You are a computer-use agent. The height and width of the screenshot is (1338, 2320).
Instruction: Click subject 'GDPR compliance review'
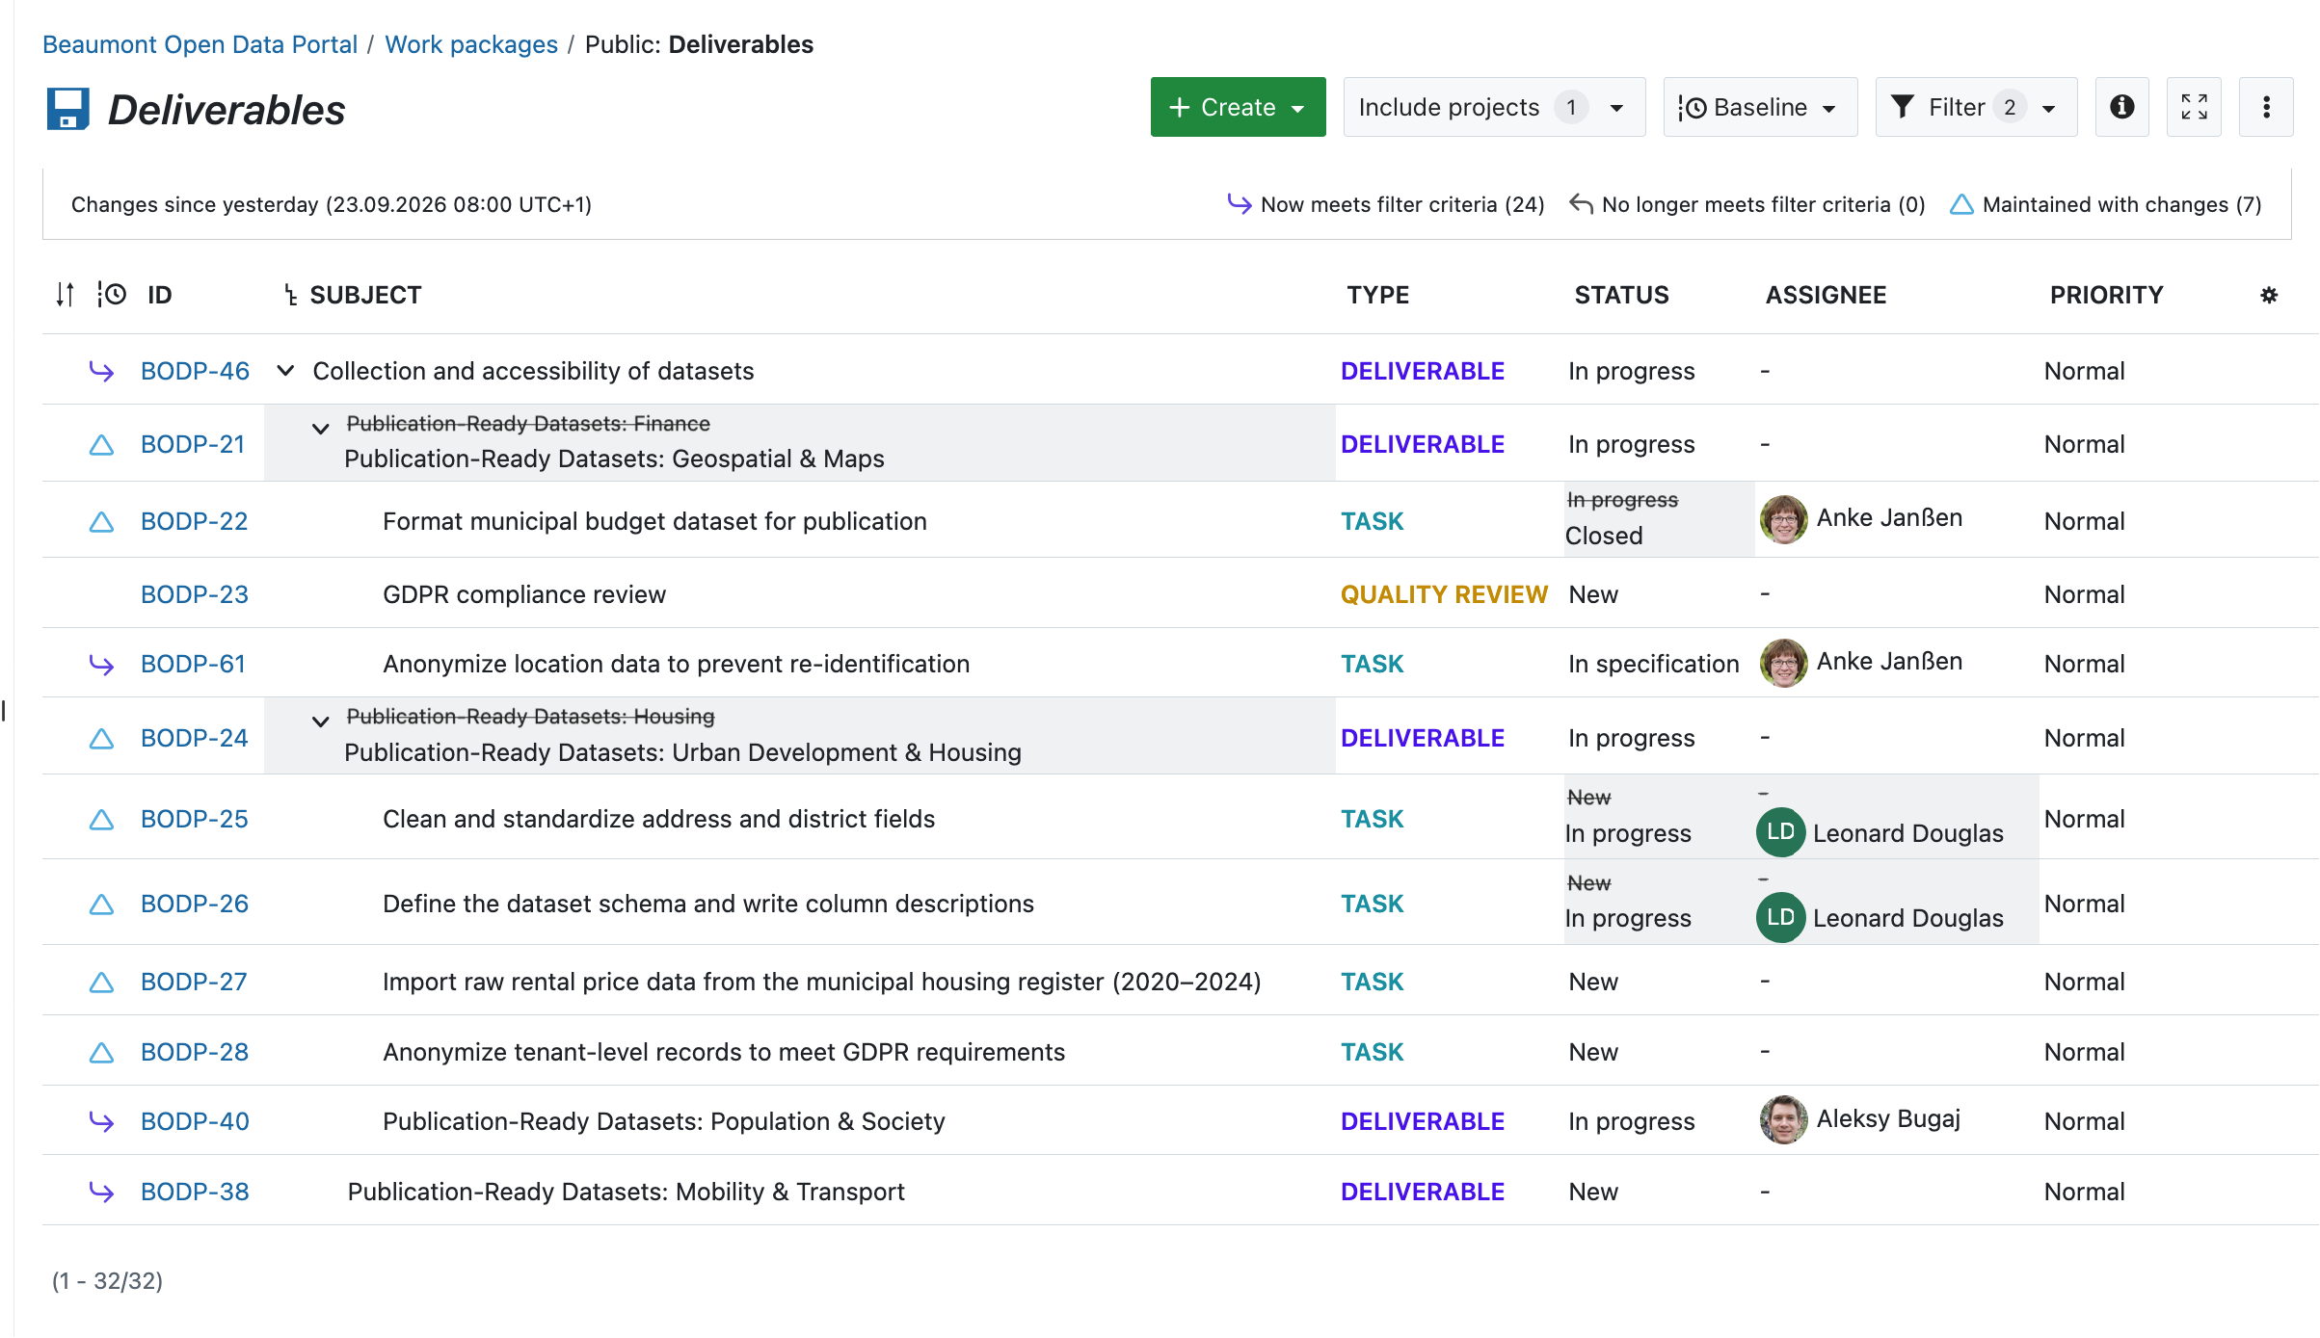point(524,594)
